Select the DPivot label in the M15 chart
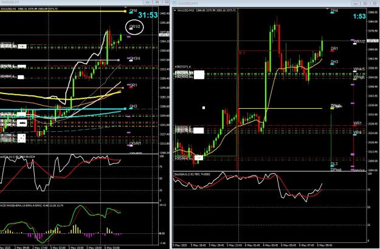The height and width of the screenshot is (249, 380). tap(336, 169)
